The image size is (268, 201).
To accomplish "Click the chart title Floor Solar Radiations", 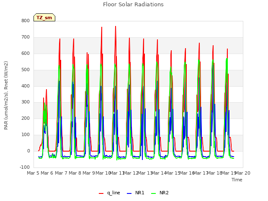I will [133, 5].
